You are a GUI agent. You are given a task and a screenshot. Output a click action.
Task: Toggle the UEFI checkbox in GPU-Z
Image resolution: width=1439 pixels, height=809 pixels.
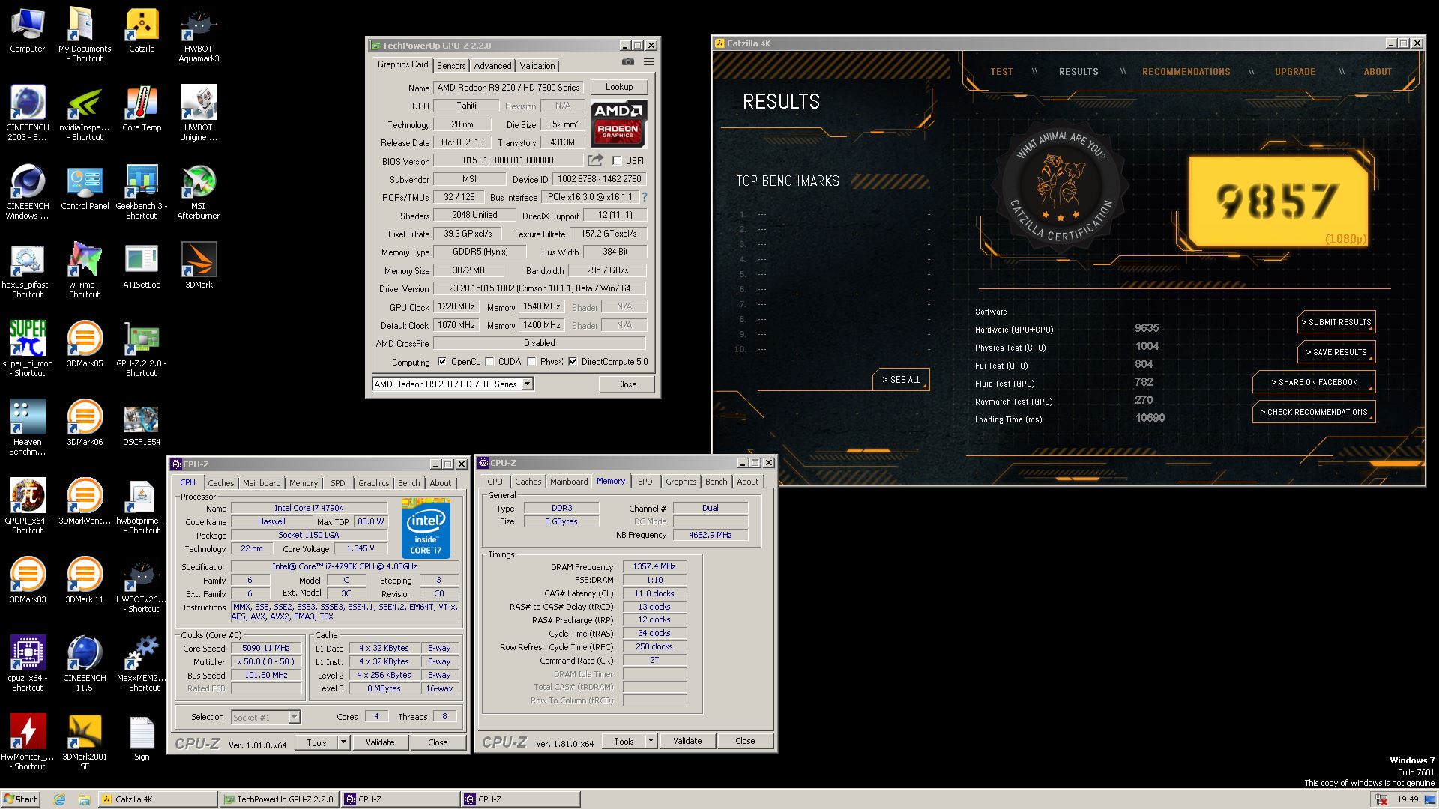pos(617,160)
